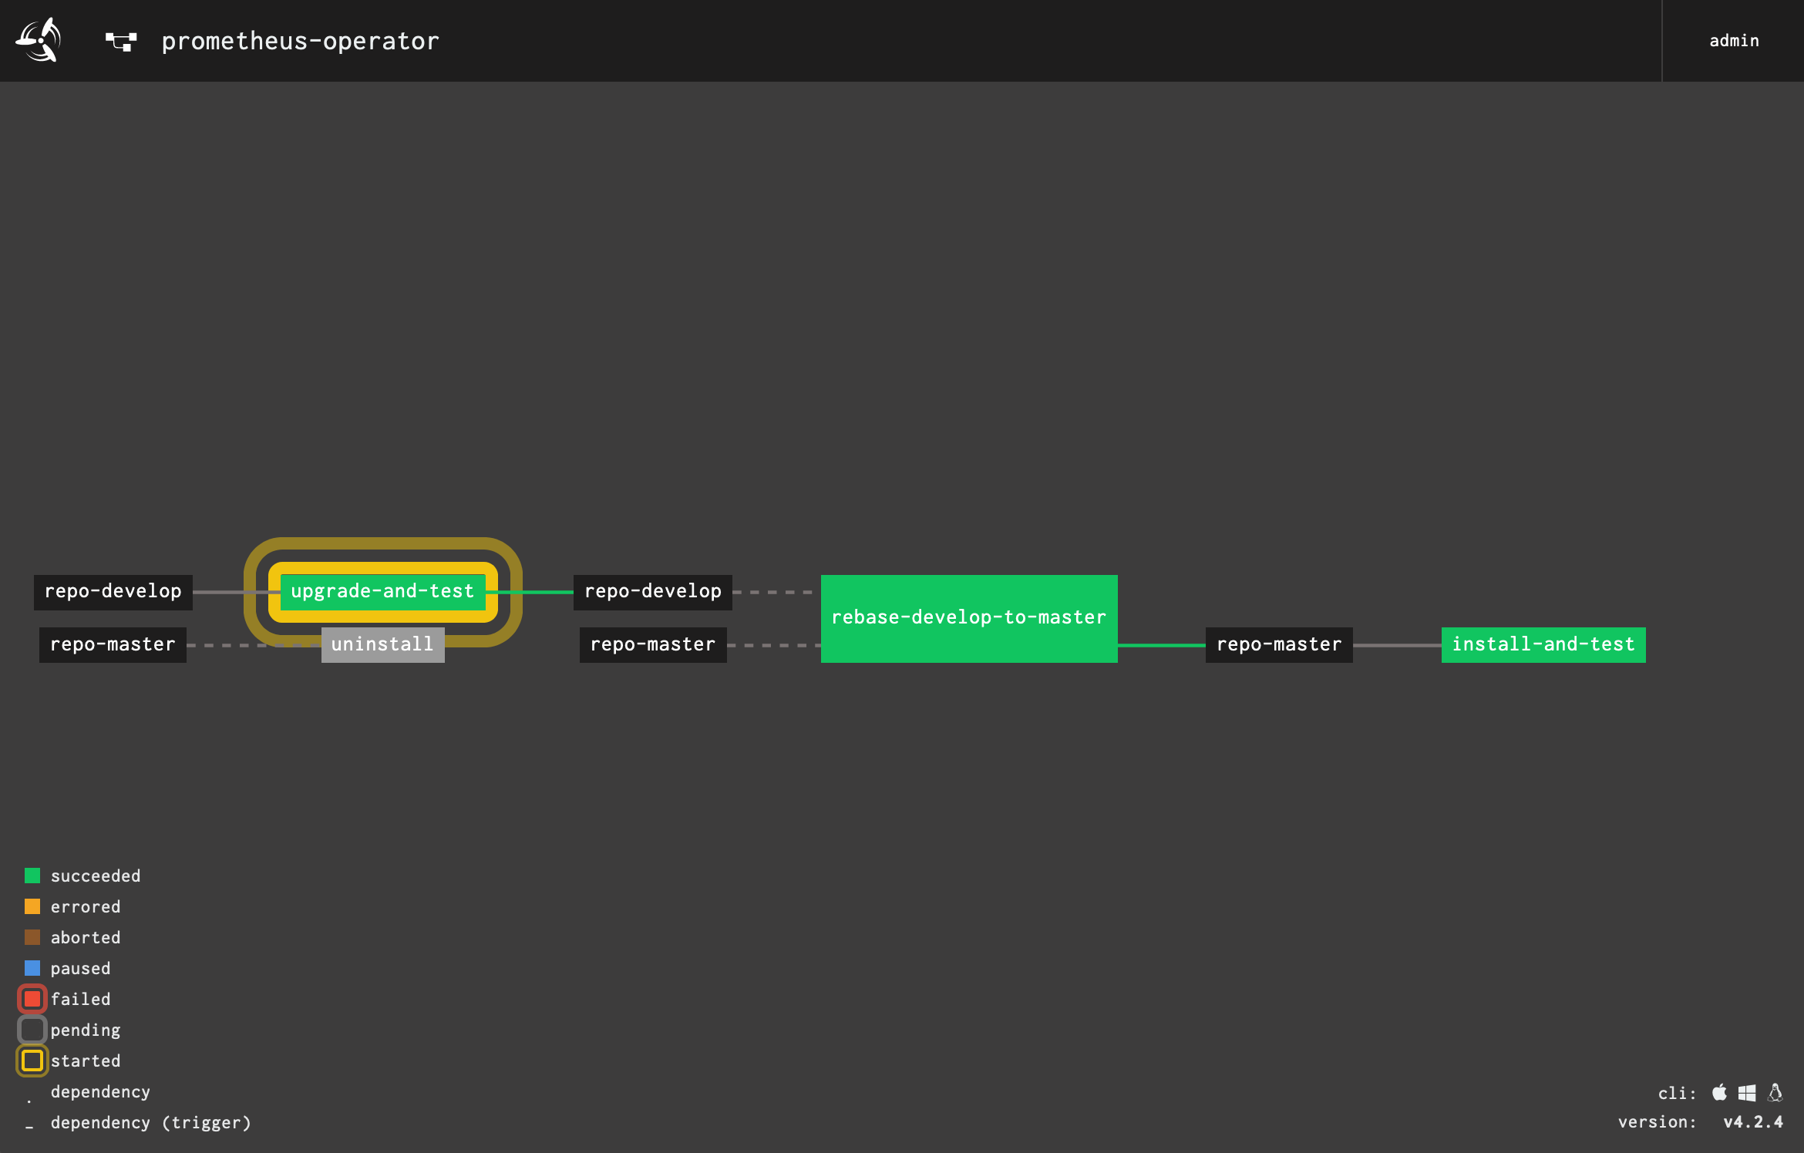
Task: Download the macOS CLI via Apple icon
Action: [x=1719, y=1092]
